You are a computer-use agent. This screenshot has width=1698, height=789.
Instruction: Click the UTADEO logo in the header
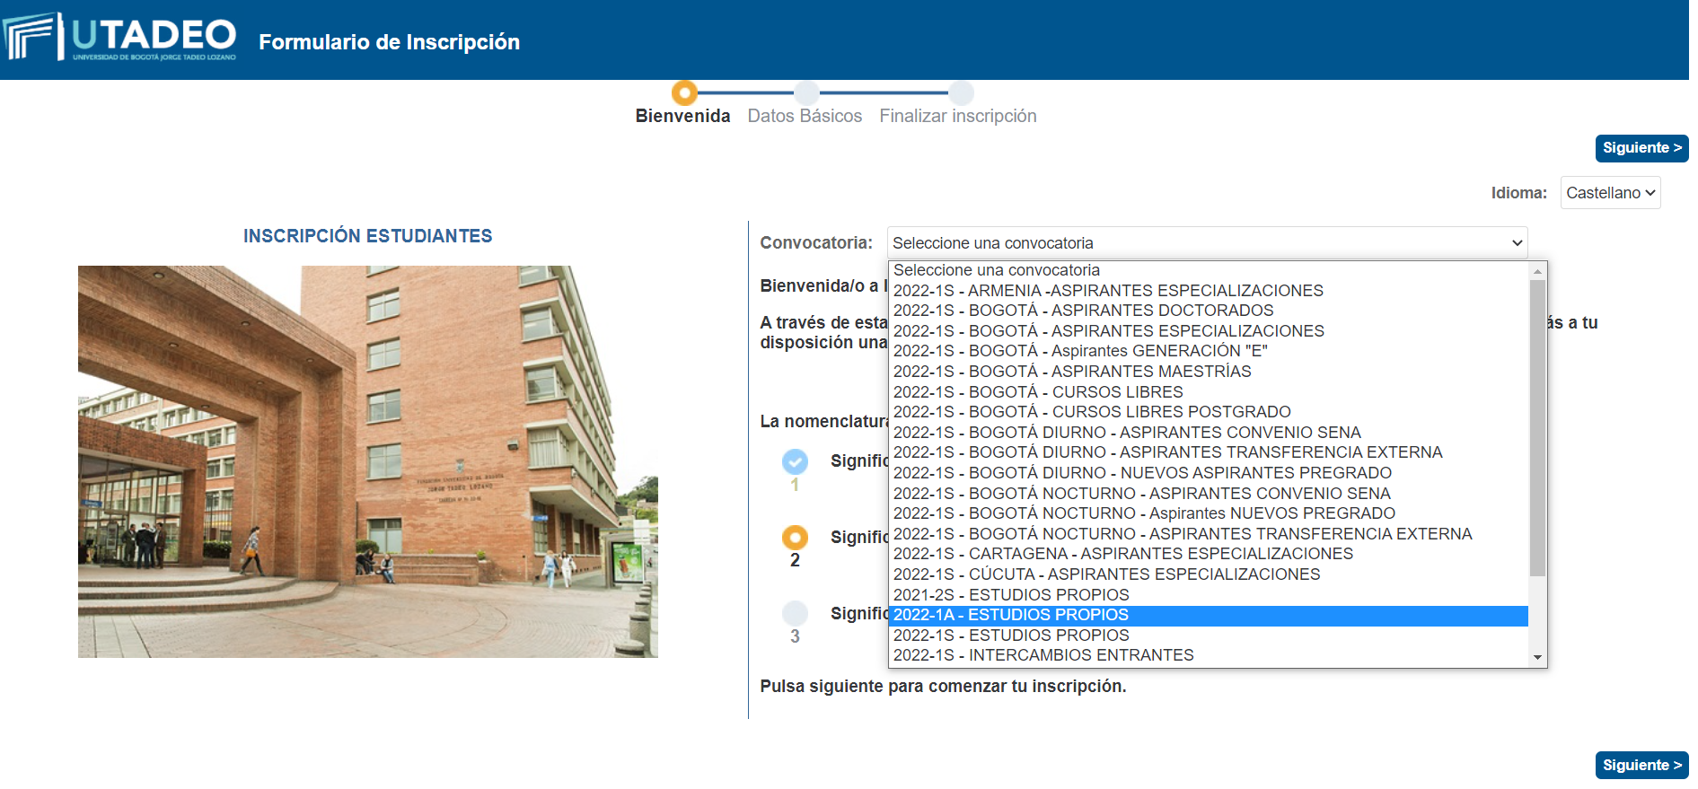(x=120, y=38)
